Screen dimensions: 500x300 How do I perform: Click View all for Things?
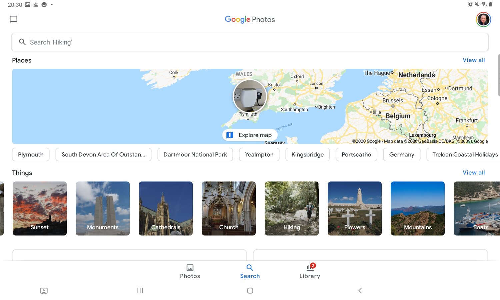click(474, 172)
